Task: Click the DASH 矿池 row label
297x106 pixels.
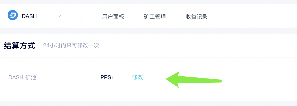Action: 22,77
